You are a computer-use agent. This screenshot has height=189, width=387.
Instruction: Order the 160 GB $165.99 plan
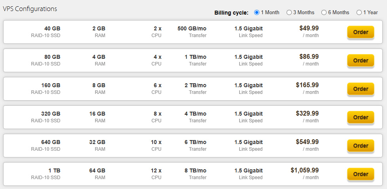[x=361, y=89]
